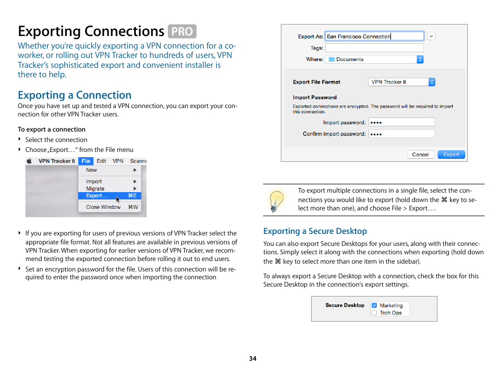Click the Where dropdown's blue stepper arrows
The image size is (498, 378).
(420, 60)
